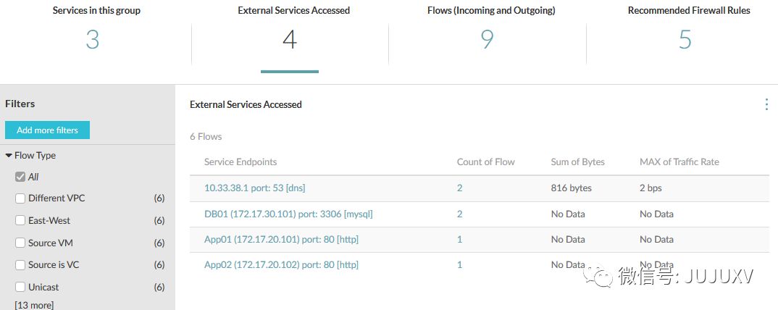This screenshot has height=310, width=778.
Task: Tick the Source VM filter checkbox
Action: point(20,243)
